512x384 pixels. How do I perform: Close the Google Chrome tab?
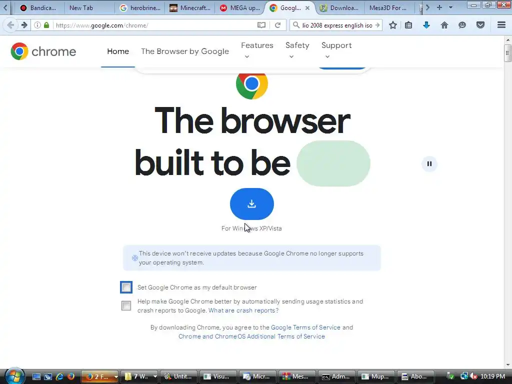pos(307,8)
